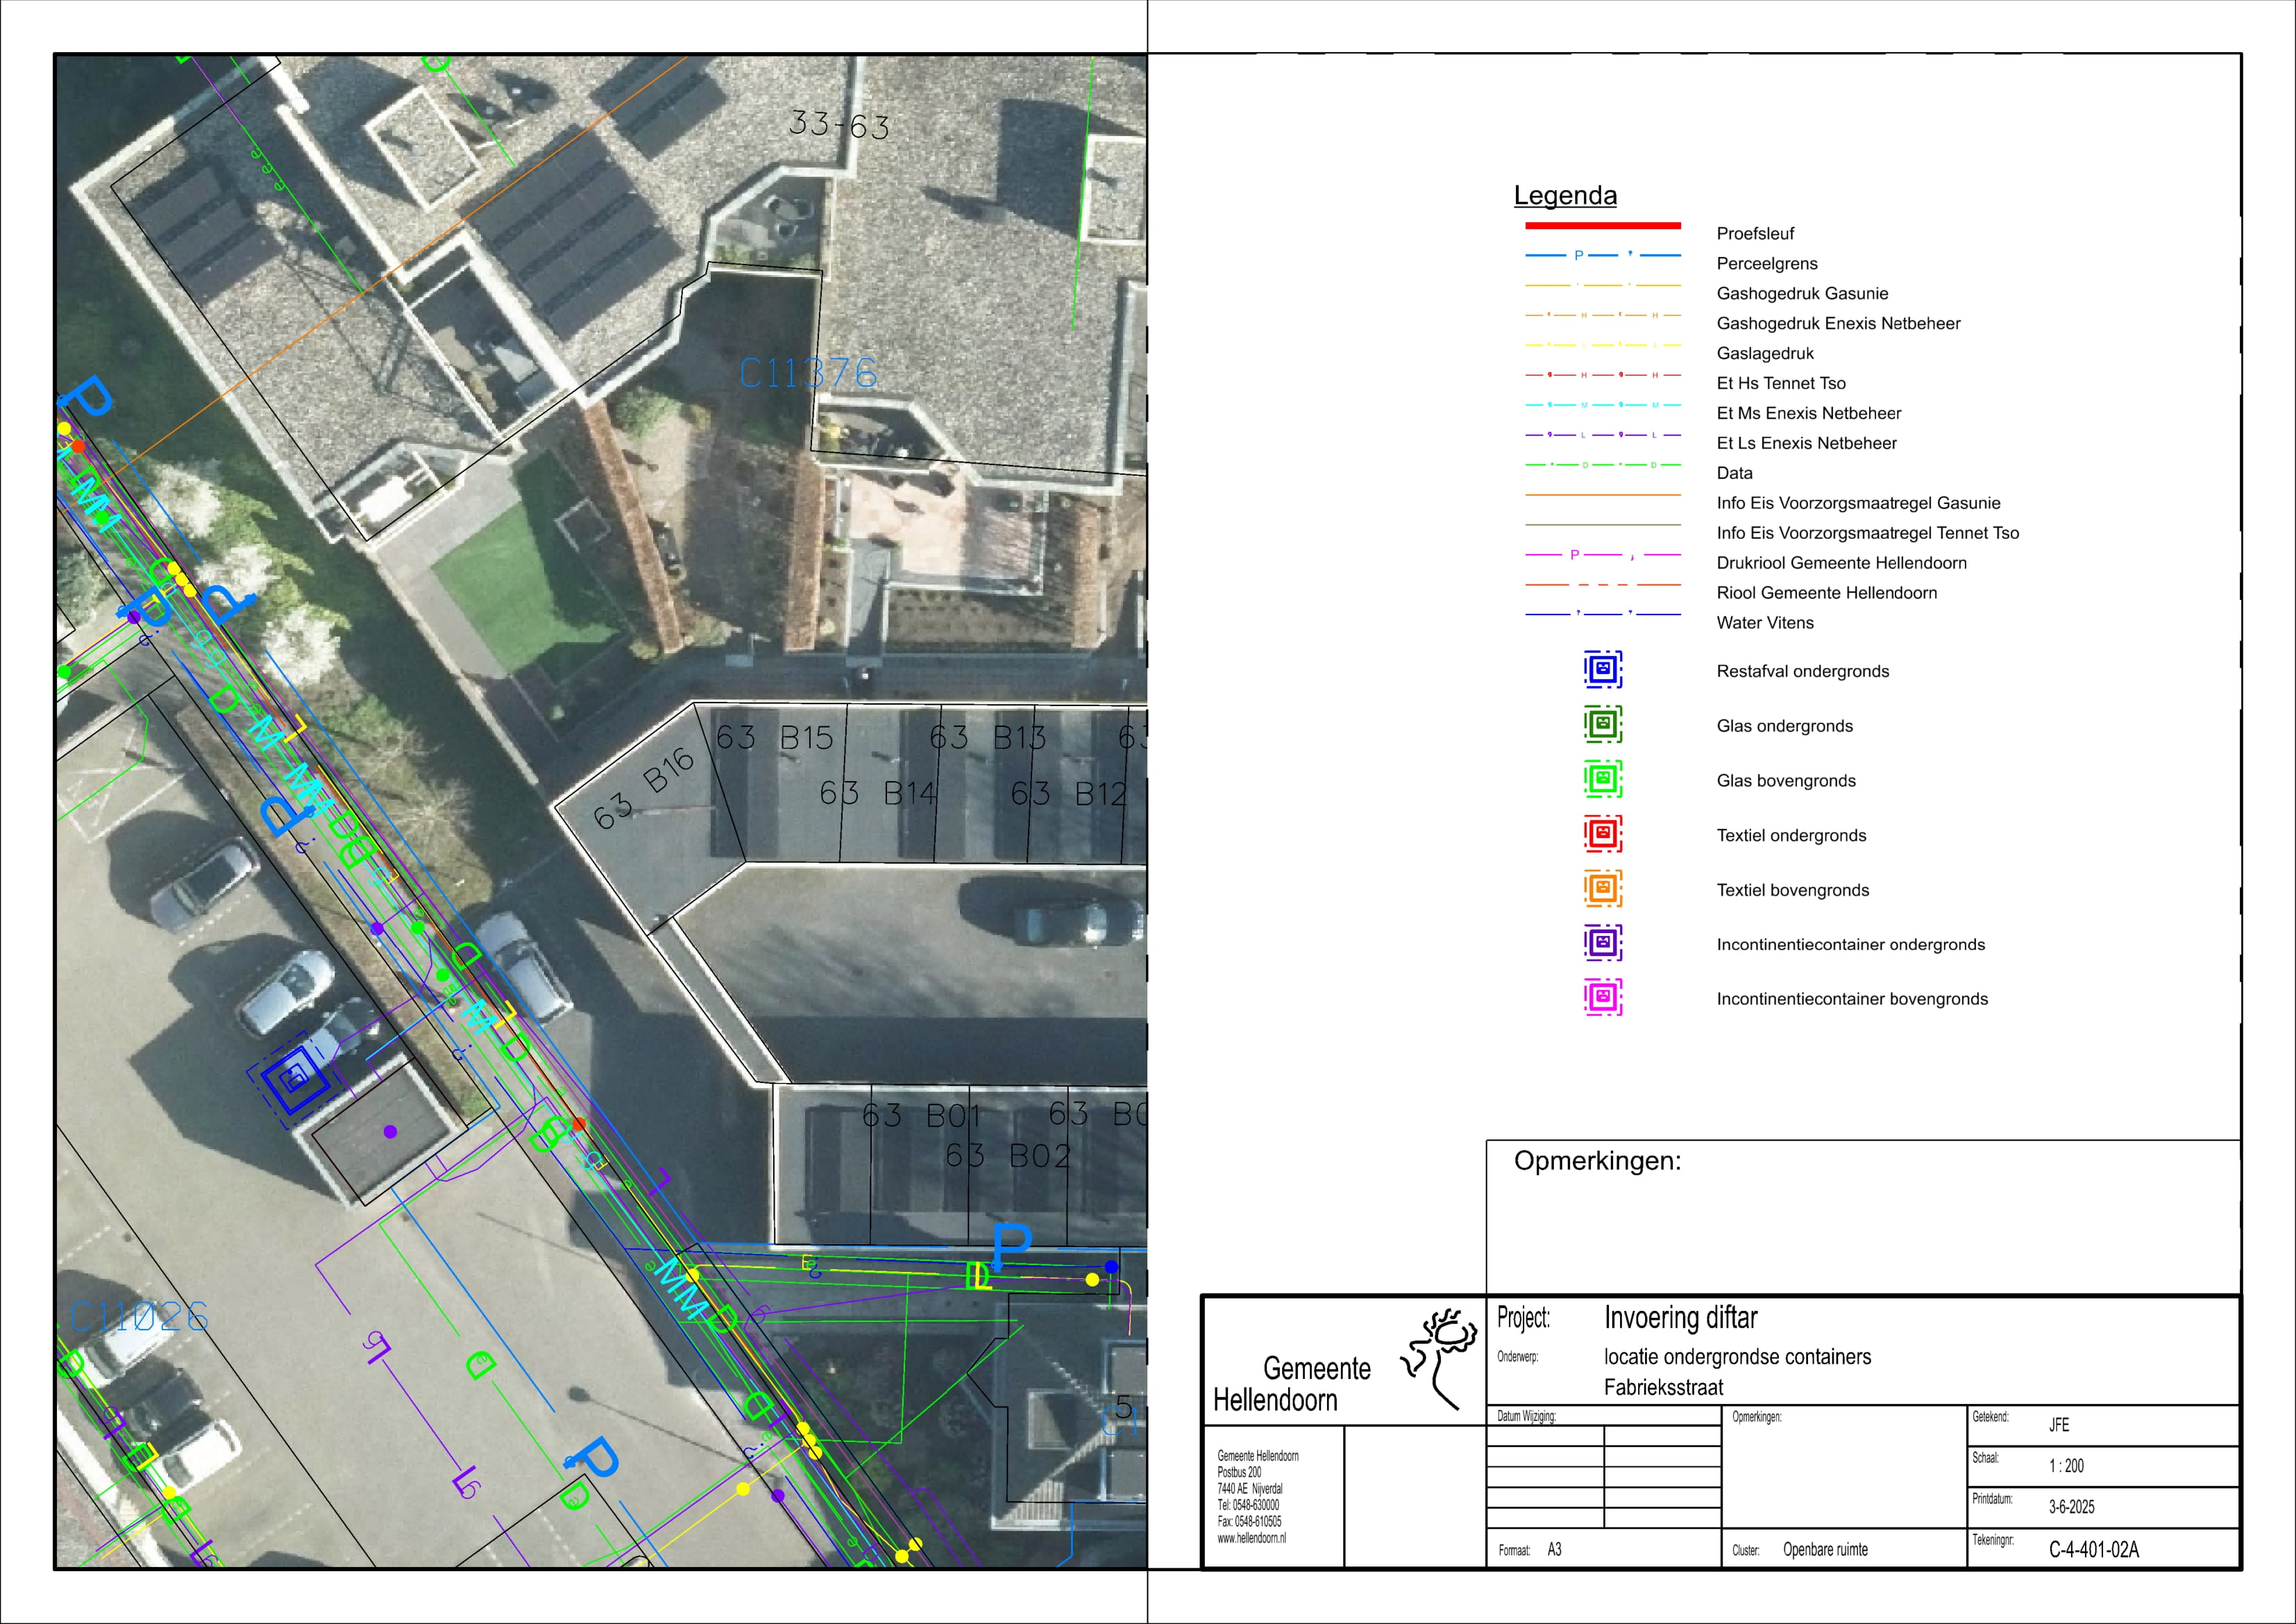Click the blue Perceelgrens legend line

(x=1602, y=256)
